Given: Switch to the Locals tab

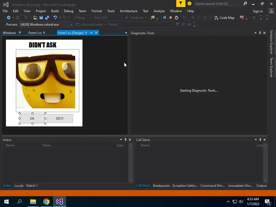Looking at the screenshot, I should click(19, 185).
